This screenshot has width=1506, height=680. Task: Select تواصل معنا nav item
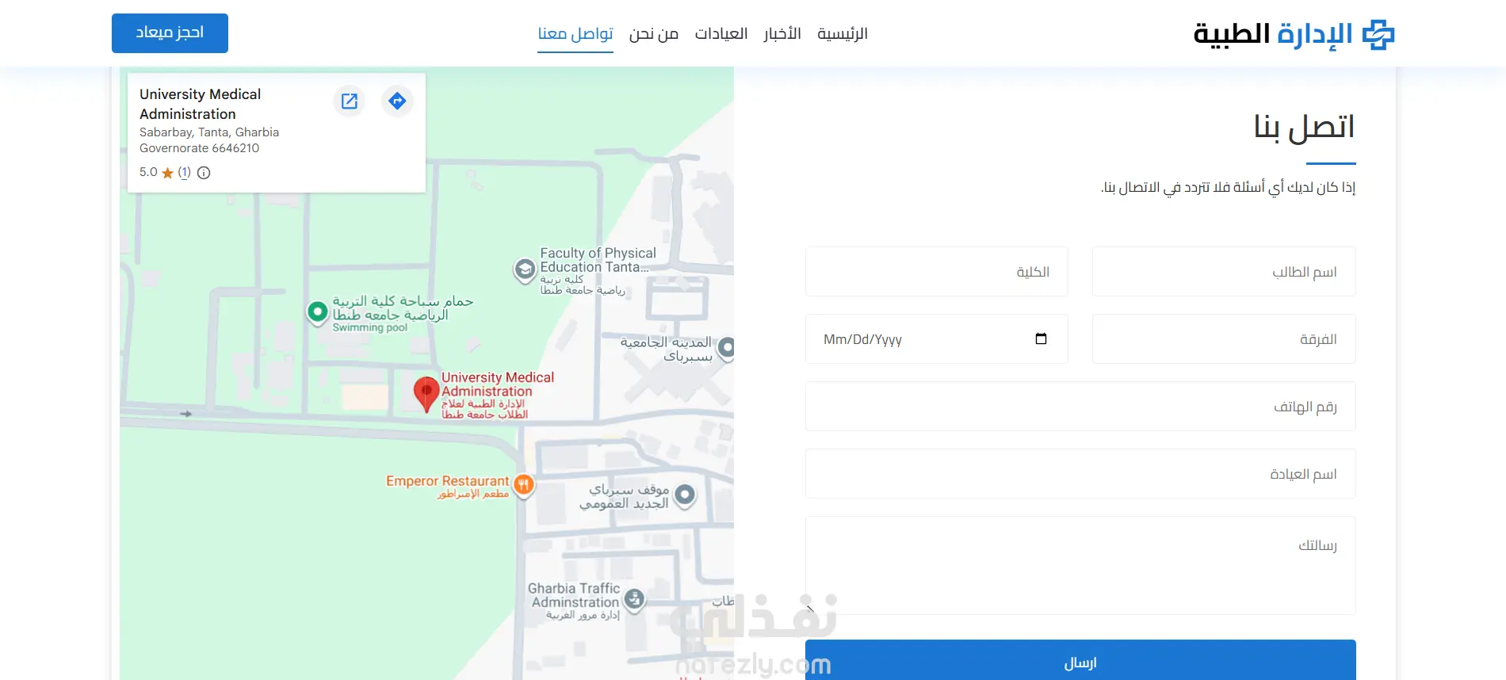[575, 33]
